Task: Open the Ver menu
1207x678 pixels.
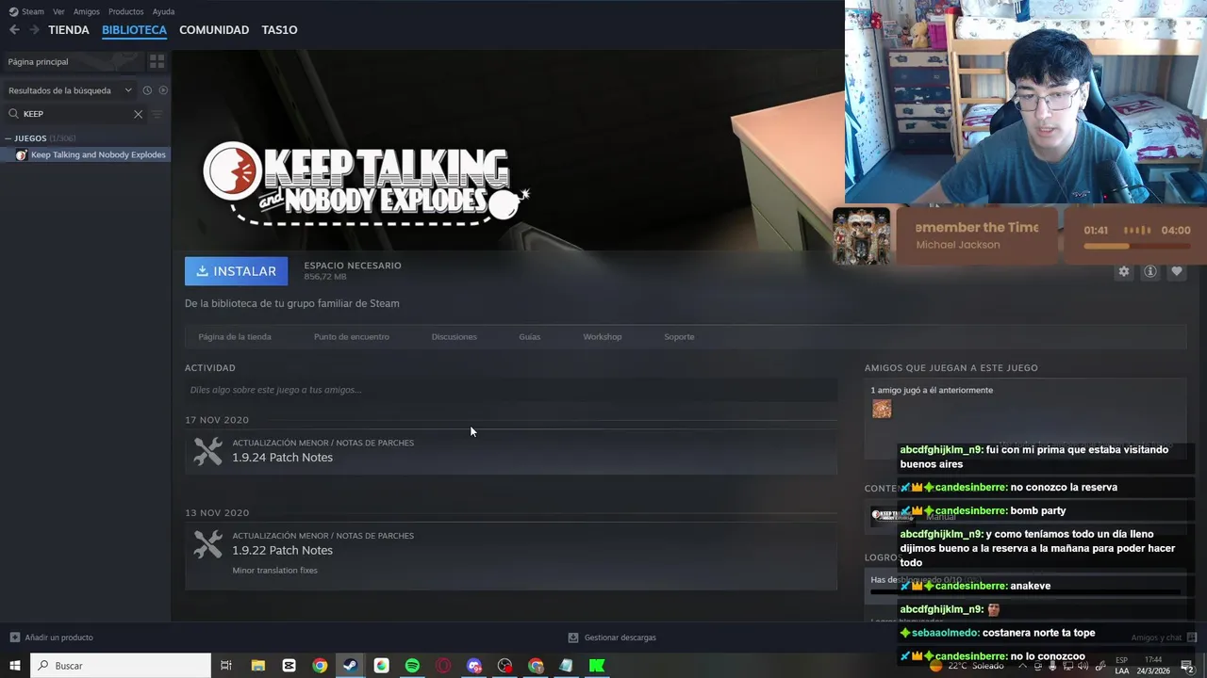Action: pos(58,11)
